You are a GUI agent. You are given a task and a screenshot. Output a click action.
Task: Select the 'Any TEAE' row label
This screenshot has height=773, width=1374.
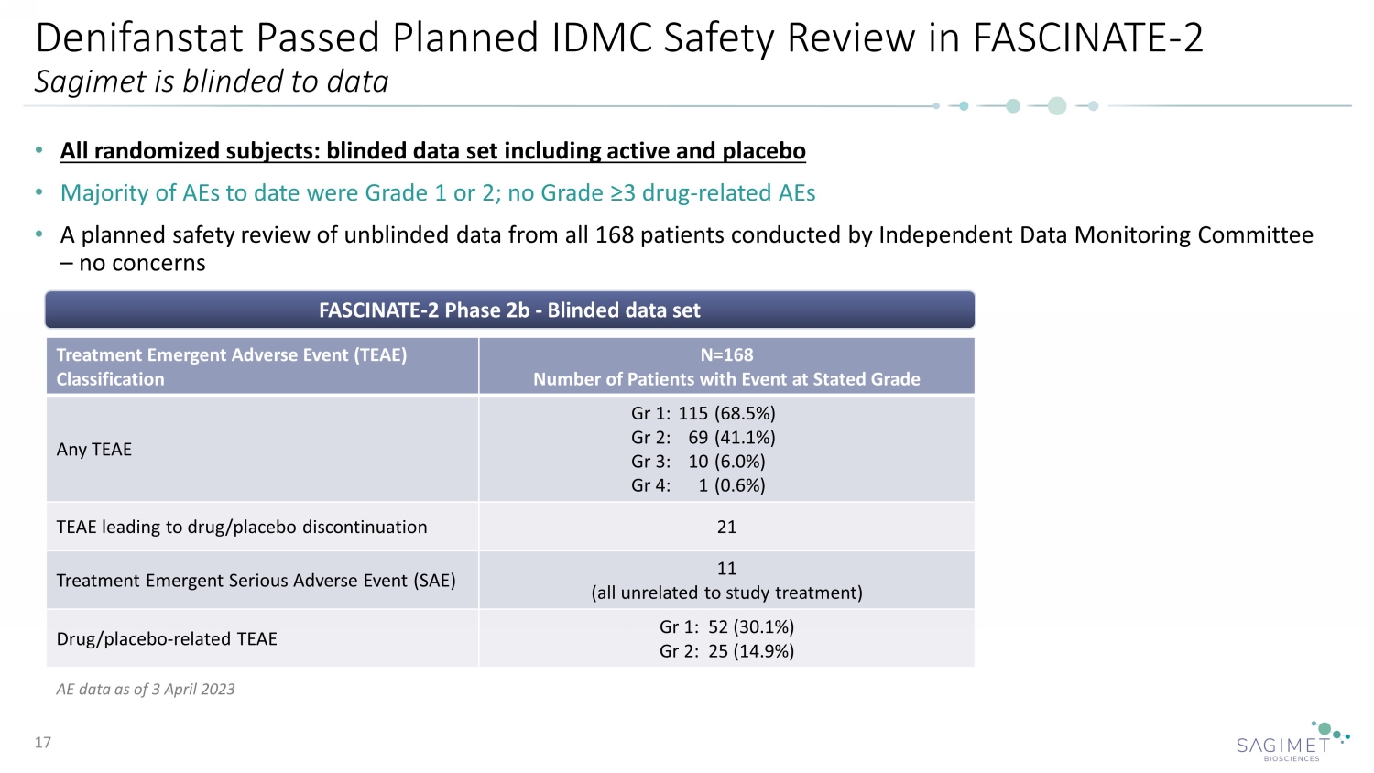[94, 450]
